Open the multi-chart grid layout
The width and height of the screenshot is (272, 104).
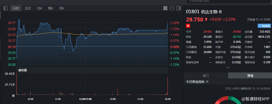point(165,8)
